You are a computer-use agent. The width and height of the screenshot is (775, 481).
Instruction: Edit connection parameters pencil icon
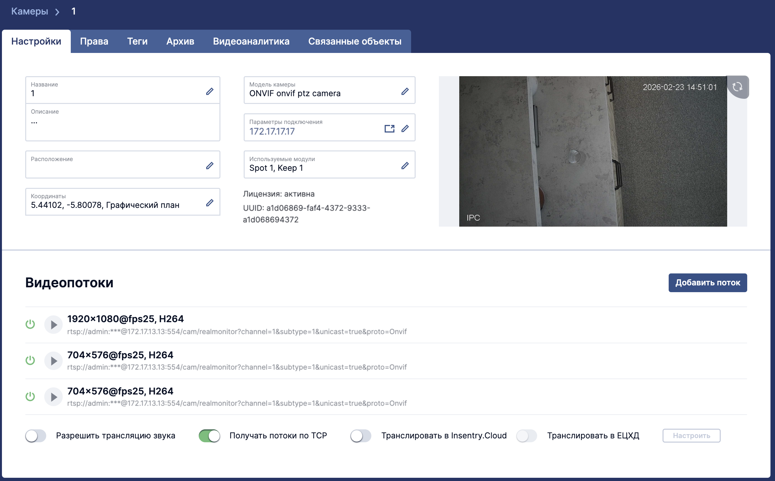point(405,128)
